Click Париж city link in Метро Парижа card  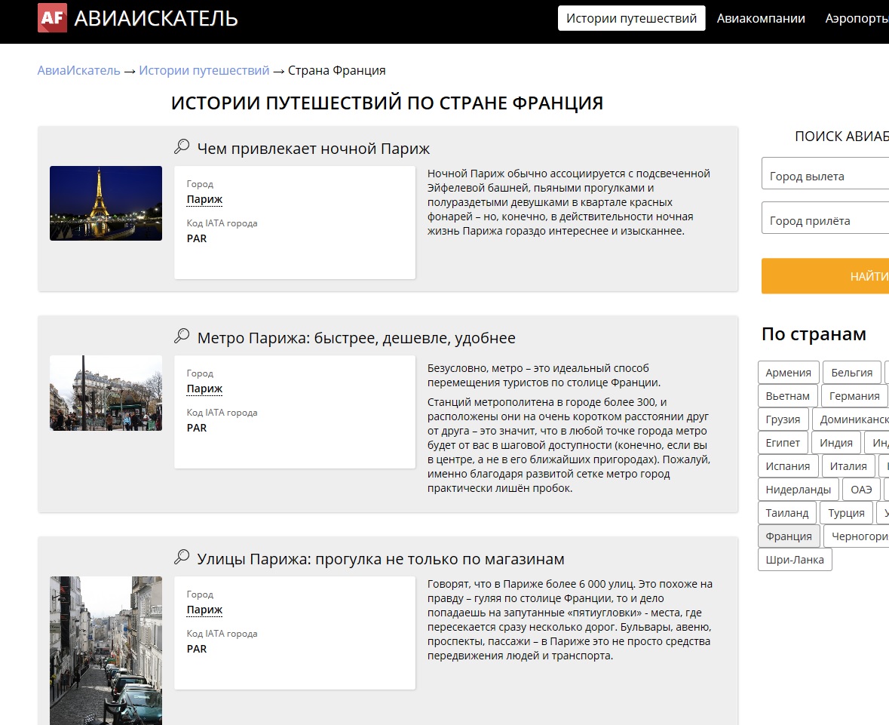[204, 389]
